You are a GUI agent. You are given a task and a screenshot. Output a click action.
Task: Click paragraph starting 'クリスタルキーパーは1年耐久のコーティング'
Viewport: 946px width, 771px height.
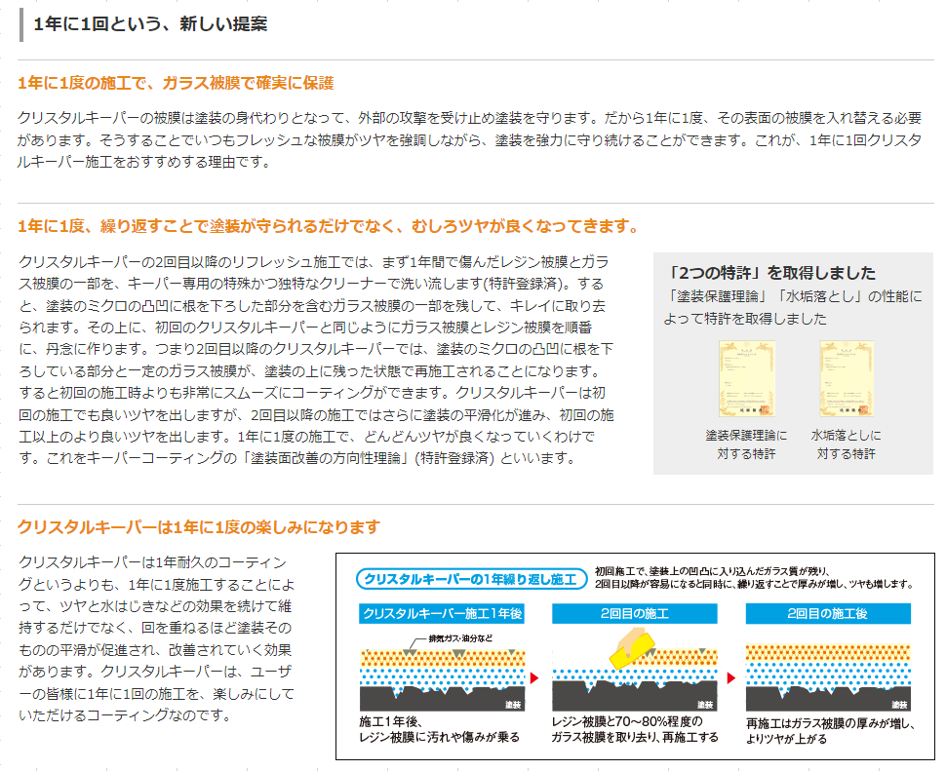pyautogui.click(x=157, y=638)
